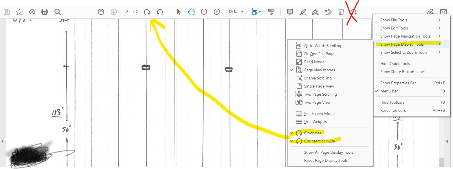Viewport: 453px width, 169px height.
Task: Click the scrolling mode download icon
Action: click(x=271, y=12)
